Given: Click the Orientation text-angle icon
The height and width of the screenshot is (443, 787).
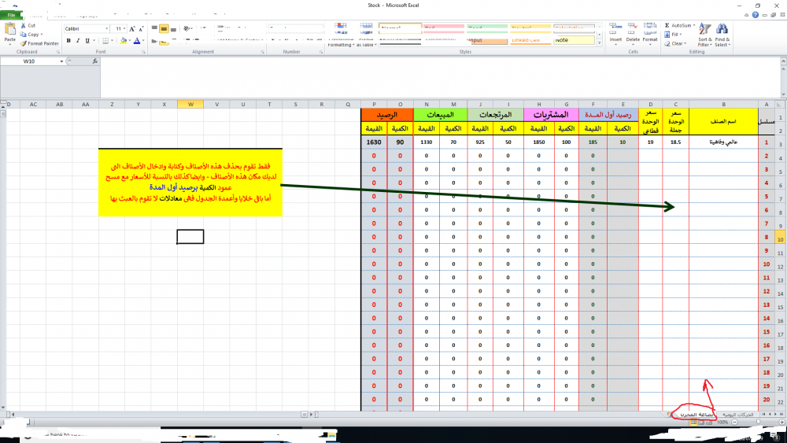Looking at the screenshot, I should point(187,29).
